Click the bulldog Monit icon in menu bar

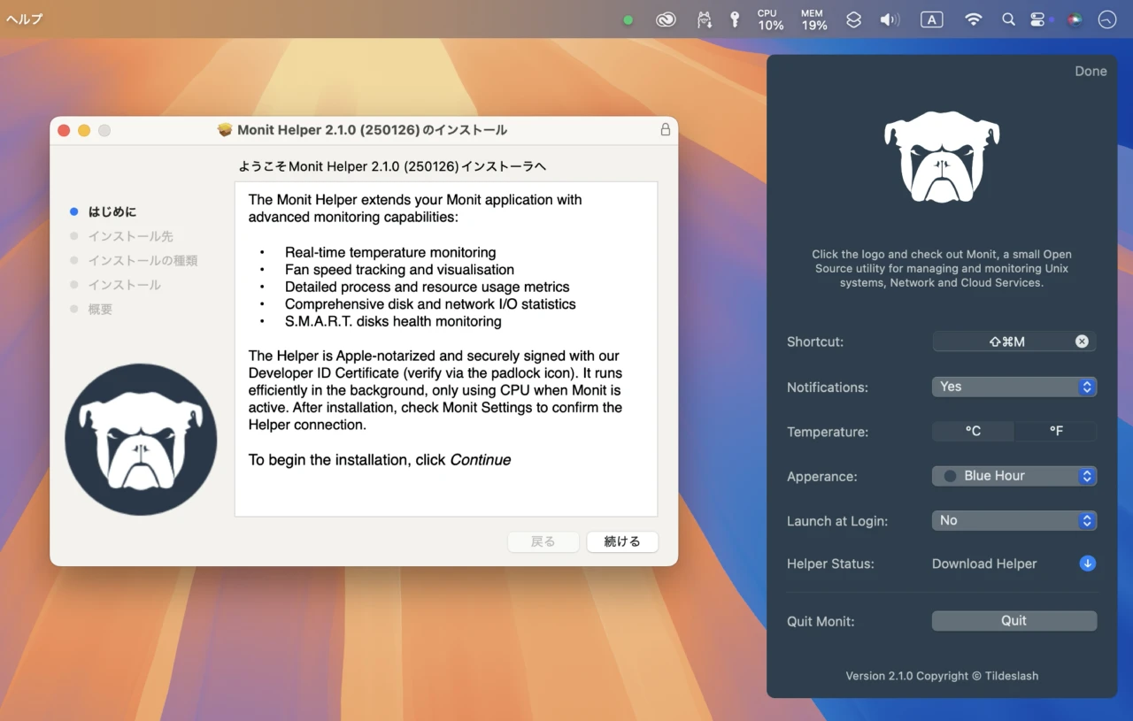[x=705, y=19]
